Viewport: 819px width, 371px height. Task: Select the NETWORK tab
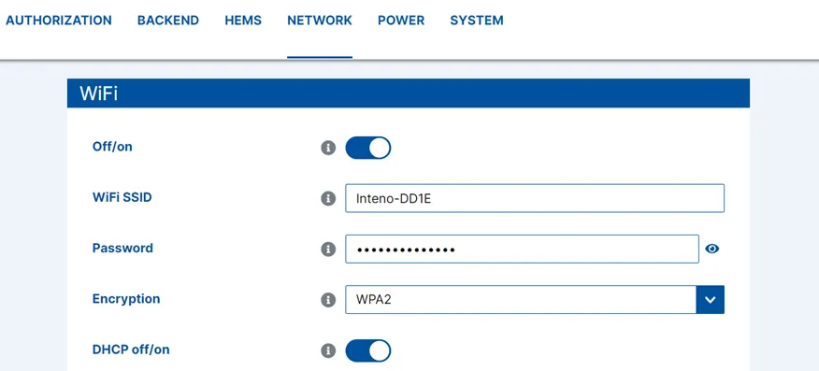tap(320, 21)
